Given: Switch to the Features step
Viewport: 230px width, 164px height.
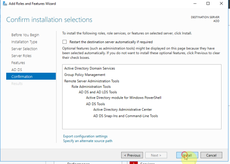Looking at the screenshot, I should [18, 63].
